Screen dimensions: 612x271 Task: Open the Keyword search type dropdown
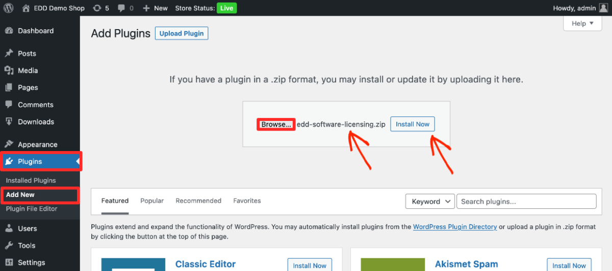pyautogui.click(x=430, y=202)
